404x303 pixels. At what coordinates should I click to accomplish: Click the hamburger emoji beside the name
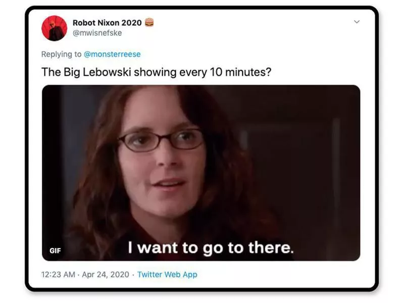pyautogui.click(x=149, y=22)
